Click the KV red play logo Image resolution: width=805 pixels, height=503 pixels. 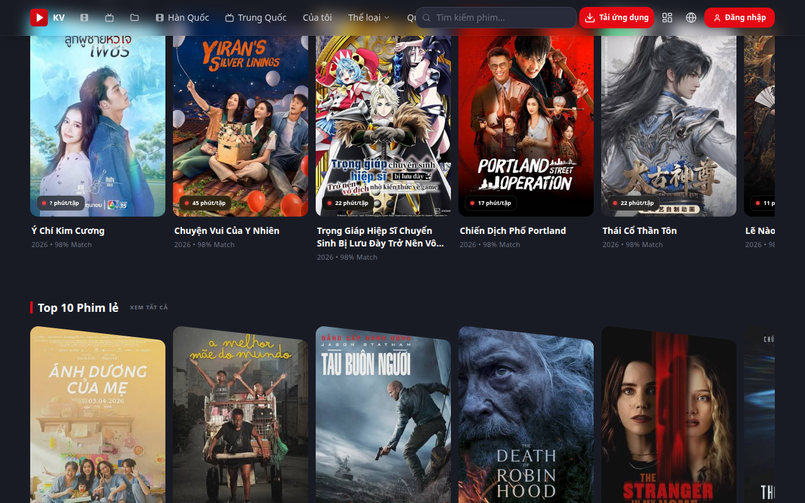[x=39, y=18]
